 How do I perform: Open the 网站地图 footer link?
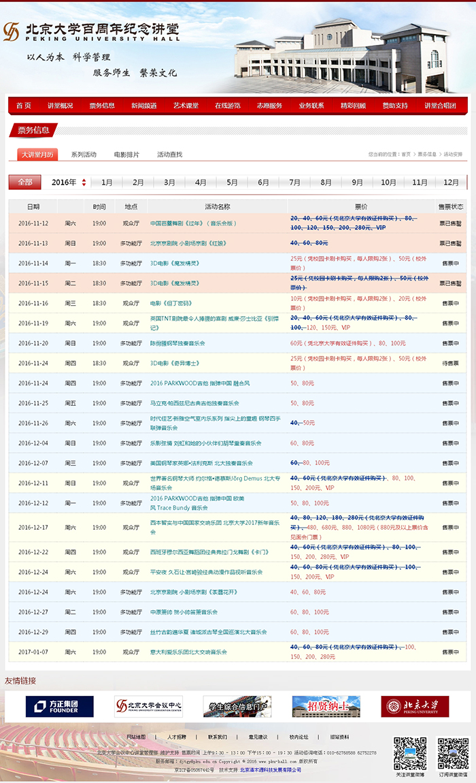(x=136, y=737)
